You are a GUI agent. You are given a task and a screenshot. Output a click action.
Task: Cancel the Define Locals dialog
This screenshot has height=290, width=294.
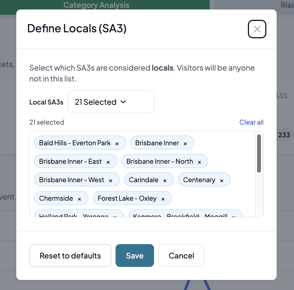pyautogui.click(x=181, y=256)
